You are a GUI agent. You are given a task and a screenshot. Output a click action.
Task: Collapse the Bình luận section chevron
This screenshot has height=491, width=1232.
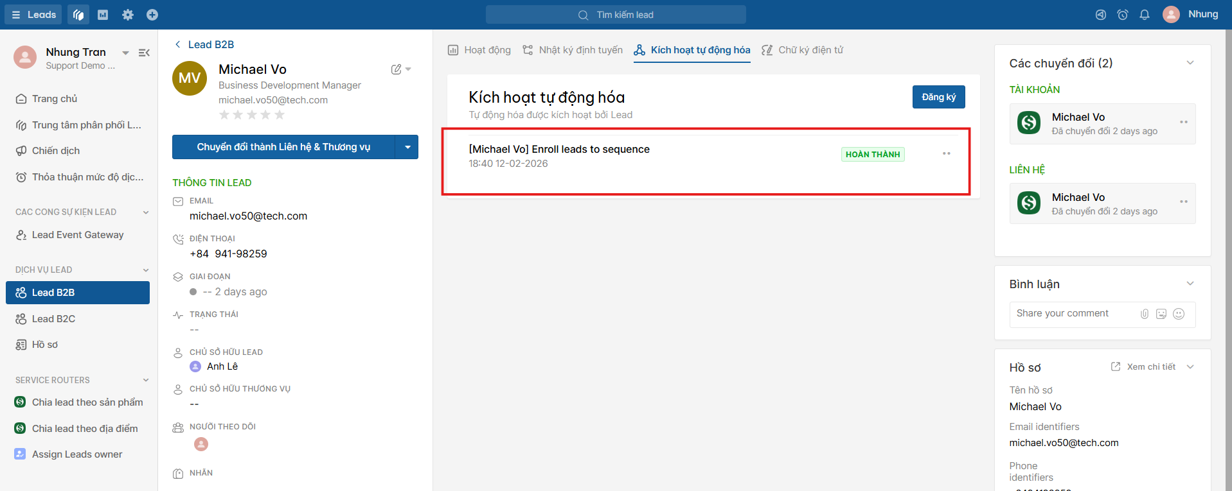[1190, 284]
